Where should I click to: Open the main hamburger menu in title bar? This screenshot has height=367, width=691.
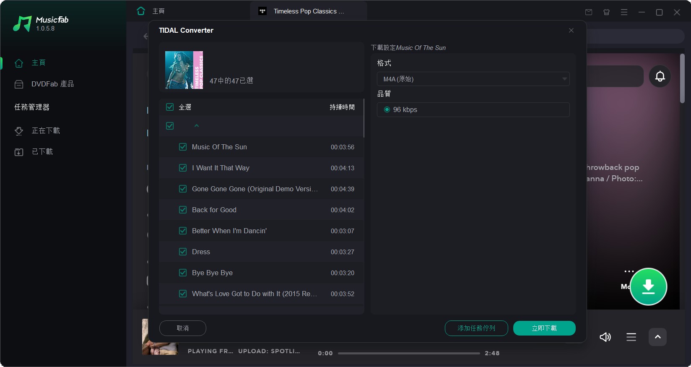pyautogui.click(x=624, y=12)
